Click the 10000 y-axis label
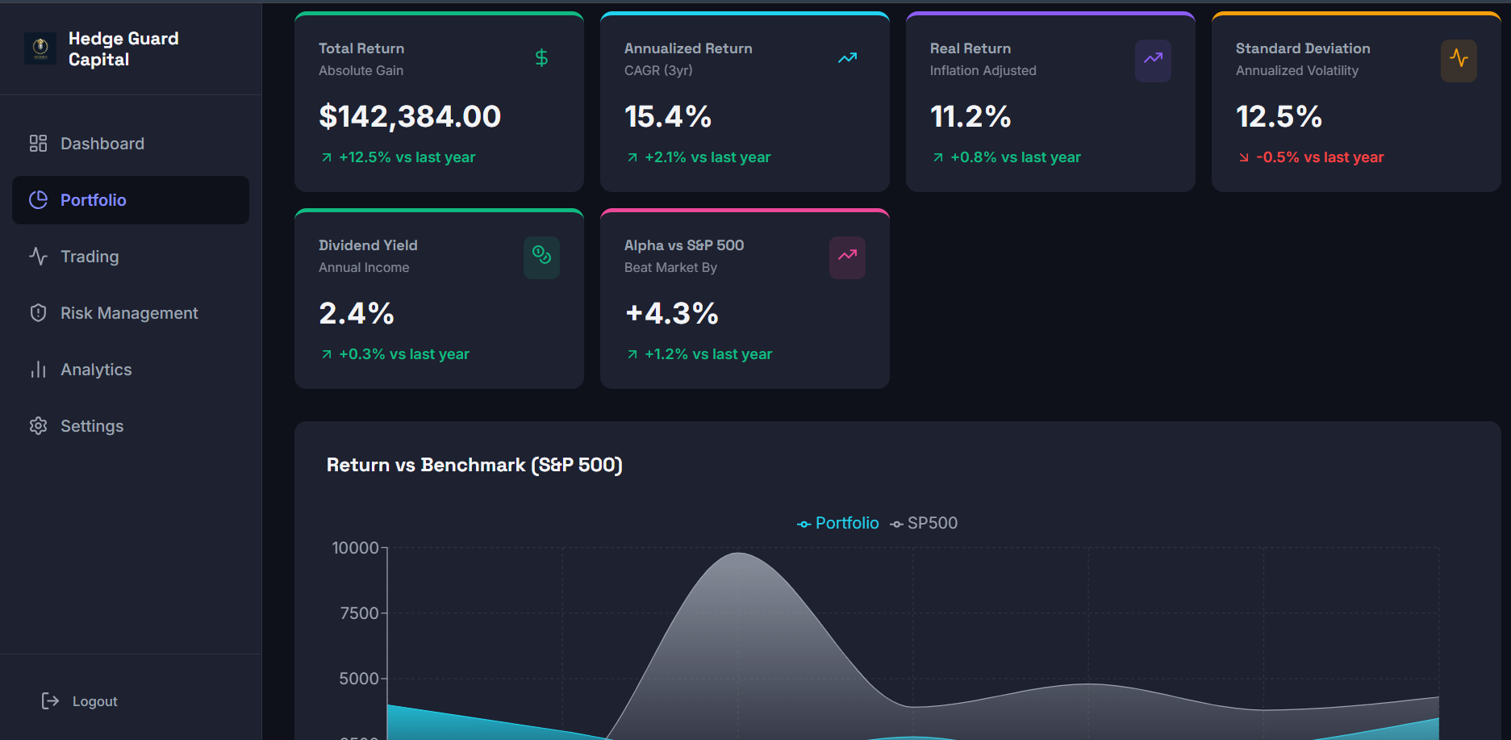This screenshot has height=740, width=1511. 355,548
